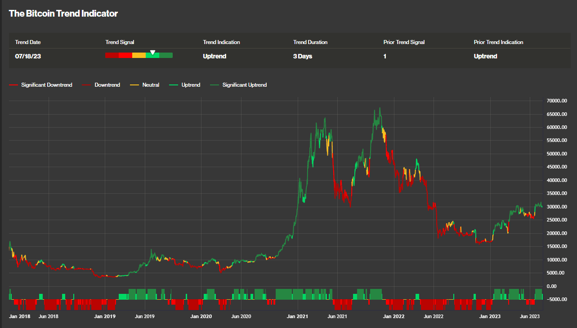Click the 60000.00 y-axis label

557,128
